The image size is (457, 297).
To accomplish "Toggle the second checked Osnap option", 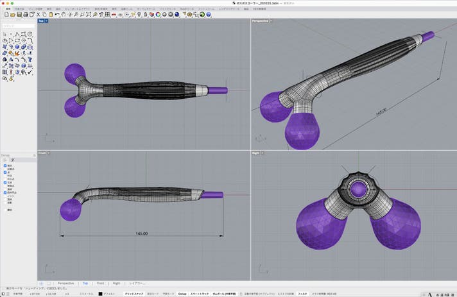I will click(x=5, y=173).
